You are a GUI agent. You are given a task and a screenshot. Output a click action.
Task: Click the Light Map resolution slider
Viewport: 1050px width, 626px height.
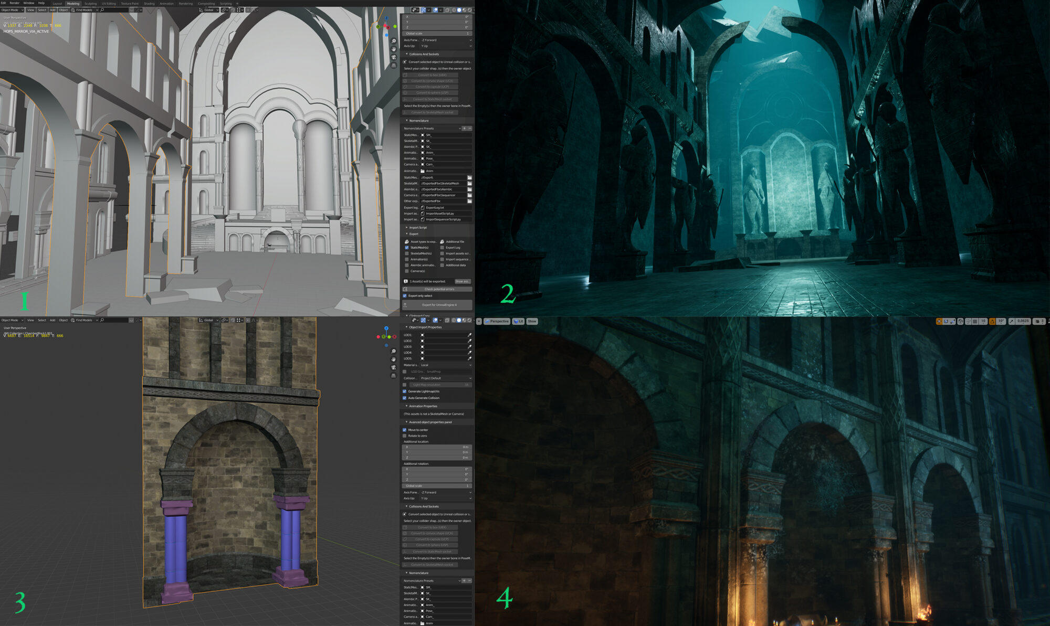[x=440, y=385]
